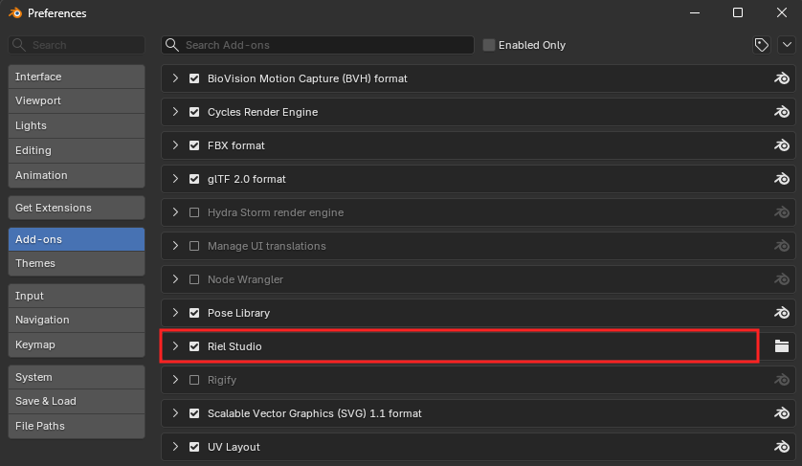This screenshot has height=466, width=802.
Task: Click the magnifier icon in Search Add-ons field
Action: click(x=172, y=45)
